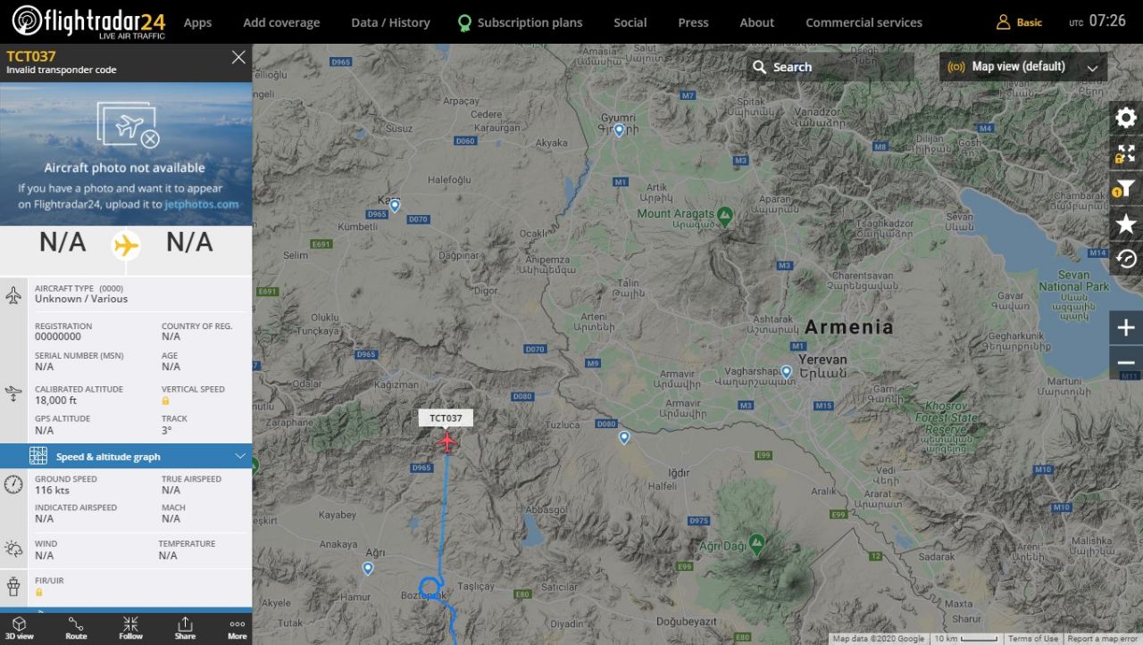This screenshot has height=645, width=1143.
Task: Close the TCT037 flight panel
Action: (x=238, y=57)
